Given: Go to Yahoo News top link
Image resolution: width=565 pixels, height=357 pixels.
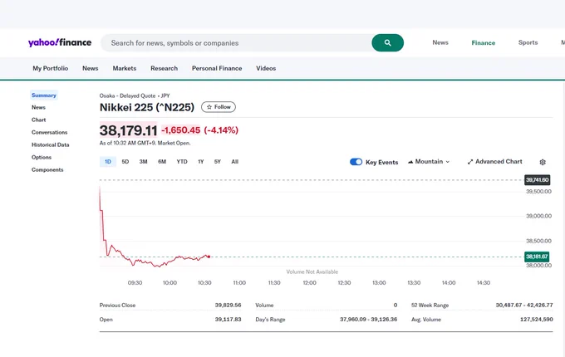Looking at the screenshot, I should pos(440,42).
